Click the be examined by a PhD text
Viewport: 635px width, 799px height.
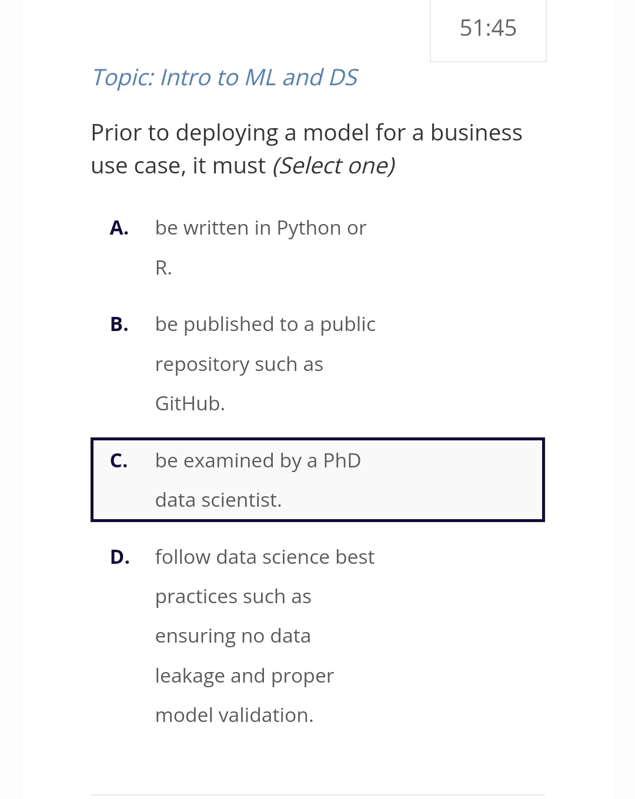point(258,460)
